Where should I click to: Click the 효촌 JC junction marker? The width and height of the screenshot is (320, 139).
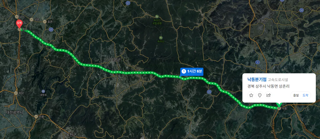pyautogui.click(x=45, y=22)
